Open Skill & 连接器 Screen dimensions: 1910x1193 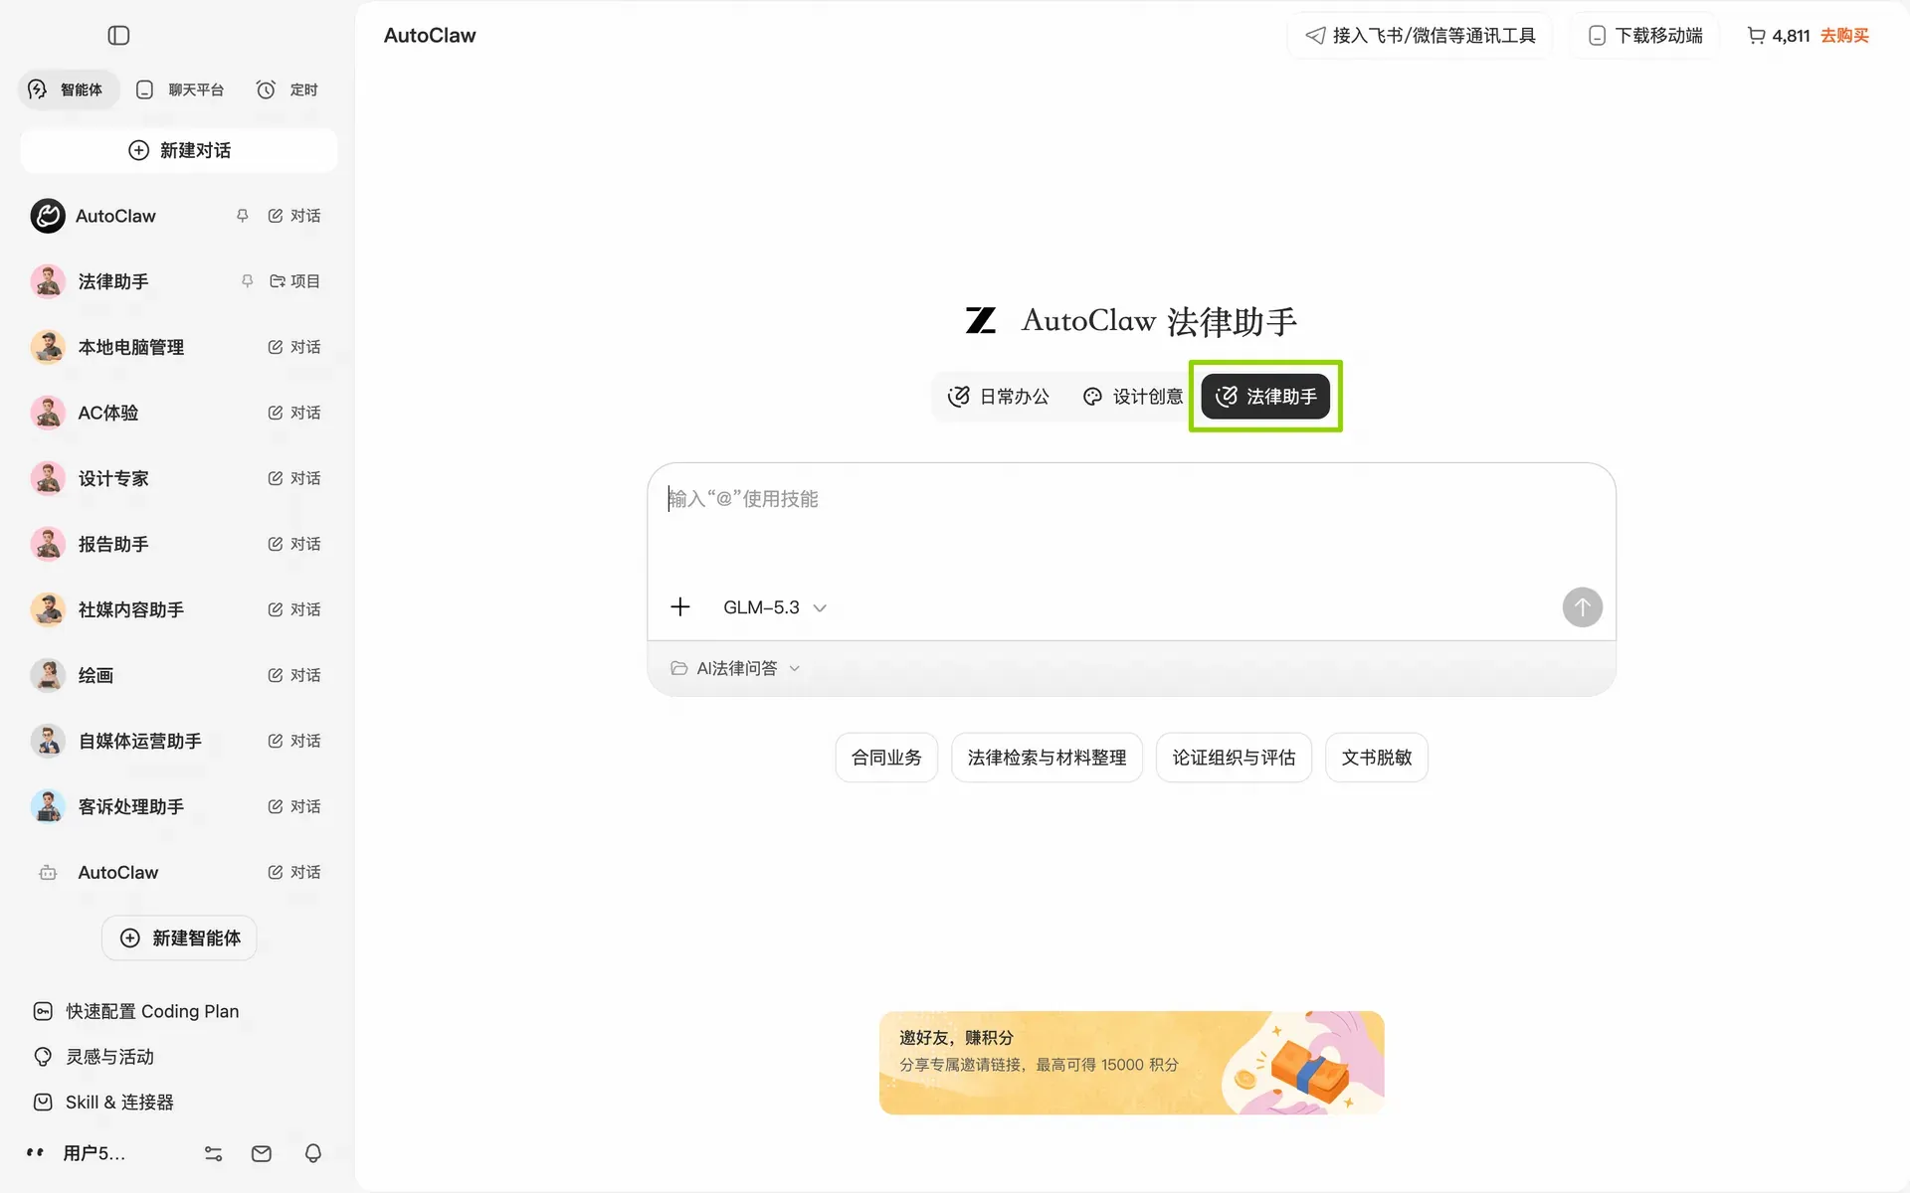click(103, 1103)
